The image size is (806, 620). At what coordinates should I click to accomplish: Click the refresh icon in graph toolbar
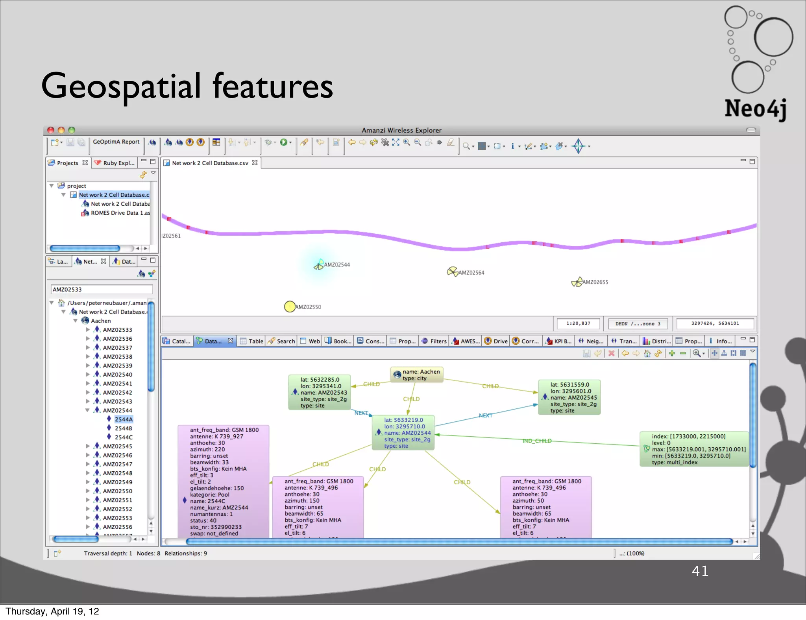tap(658, 353)
